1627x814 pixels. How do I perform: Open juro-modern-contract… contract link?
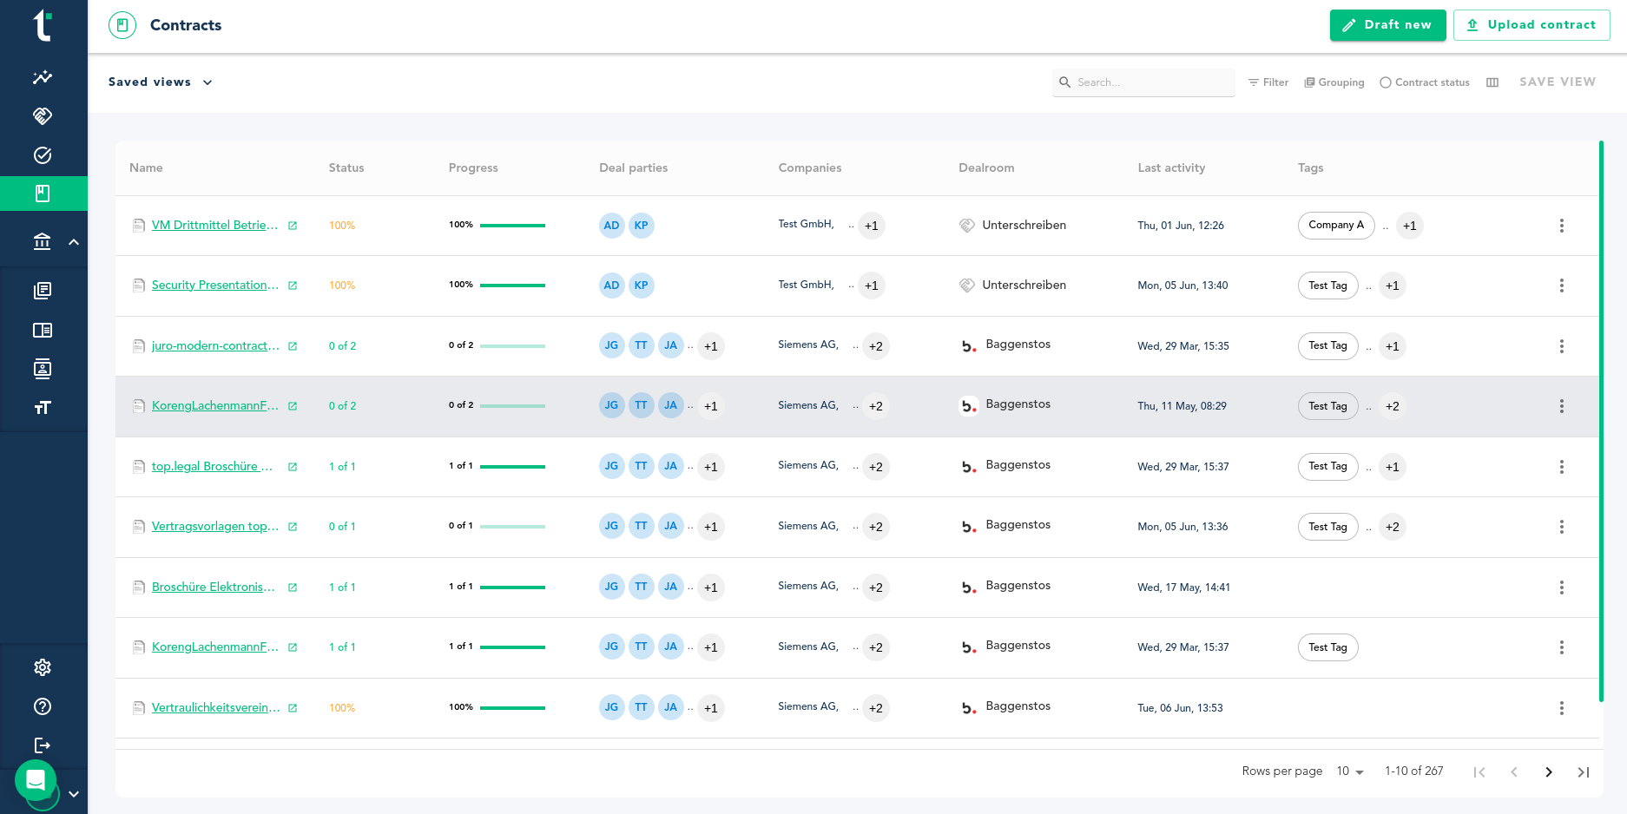point(215,345)
